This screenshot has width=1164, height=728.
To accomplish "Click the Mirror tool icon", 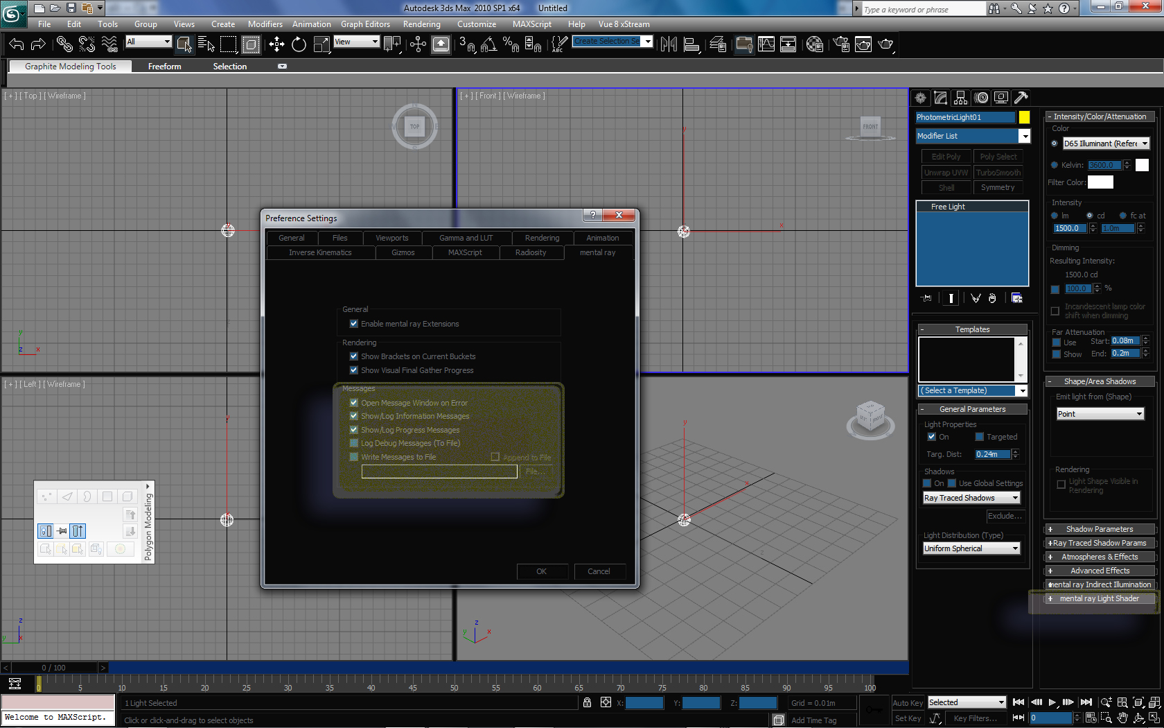I will (x=669, y=44).
